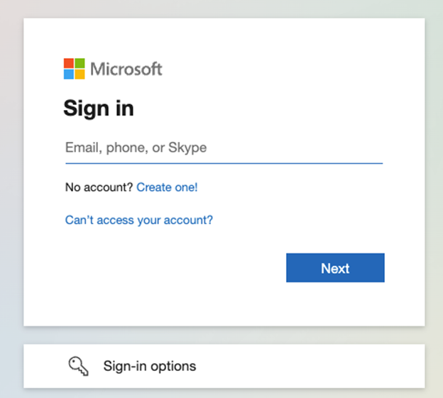Open the Sign-in options panel
The height and width of the screenshot is (398, 443).
224,366
